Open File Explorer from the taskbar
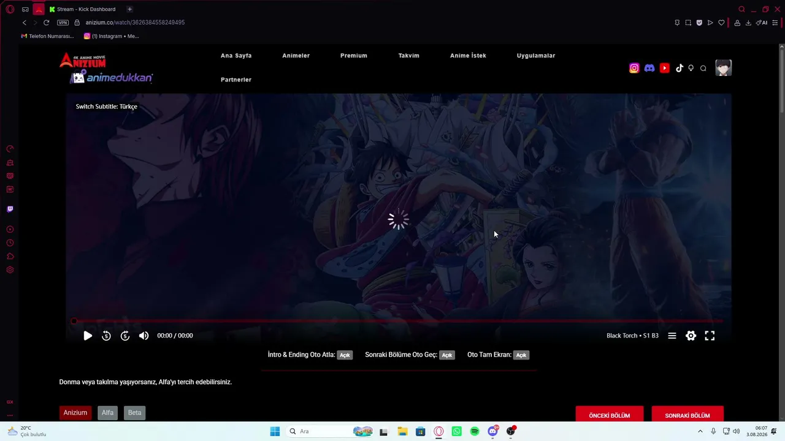The width and height of the screenshot is (785, 441). (x=402, y=431)
